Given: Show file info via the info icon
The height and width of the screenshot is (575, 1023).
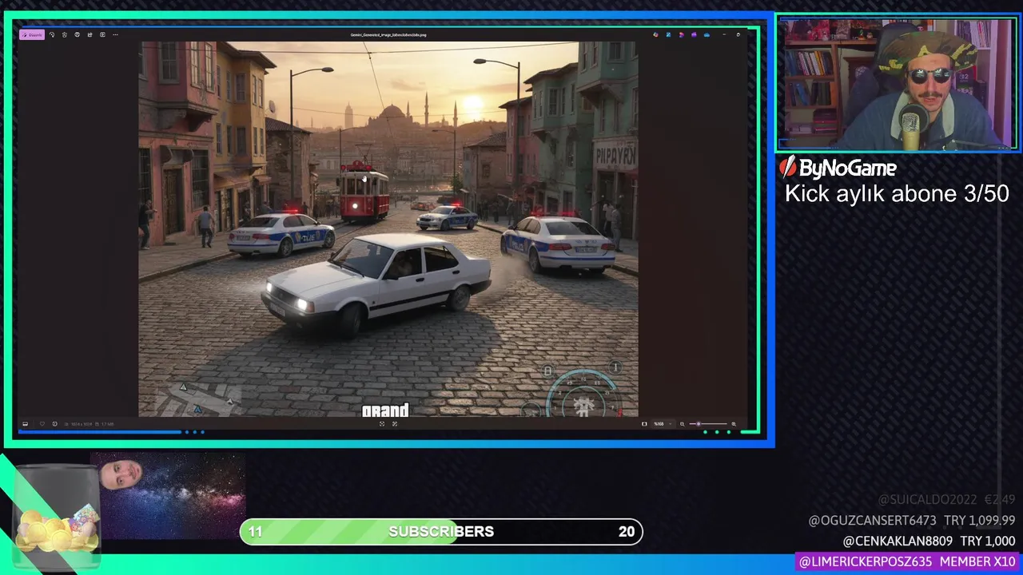Looking at the screenshot, I should tap(54, 424).
